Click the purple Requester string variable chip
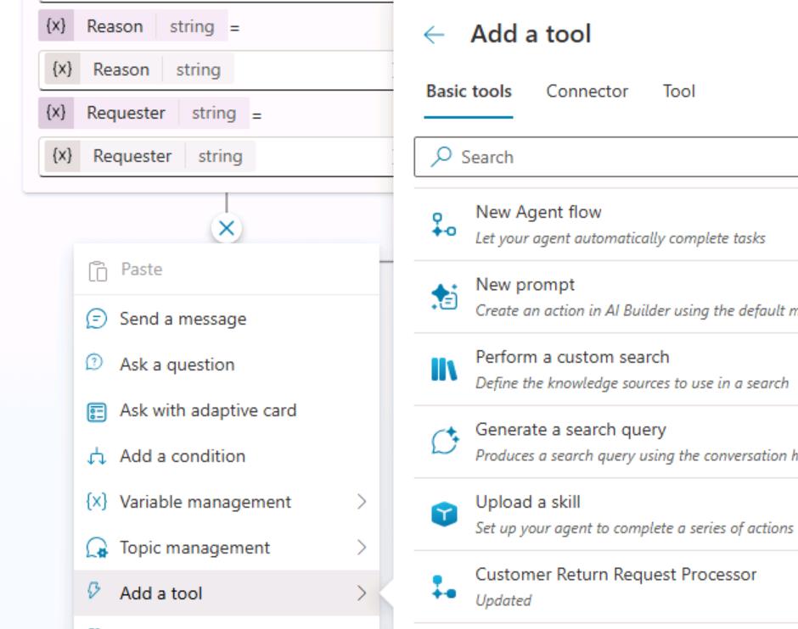This screenshot has width=798, height=629. 144,112
